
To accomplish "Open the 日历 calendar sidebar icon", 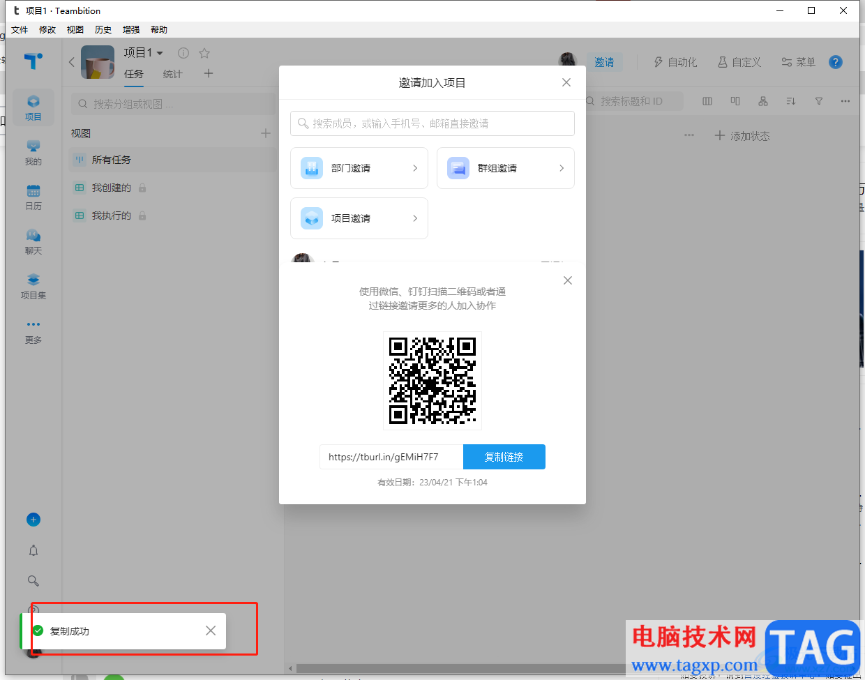I will tap(33, 197).
